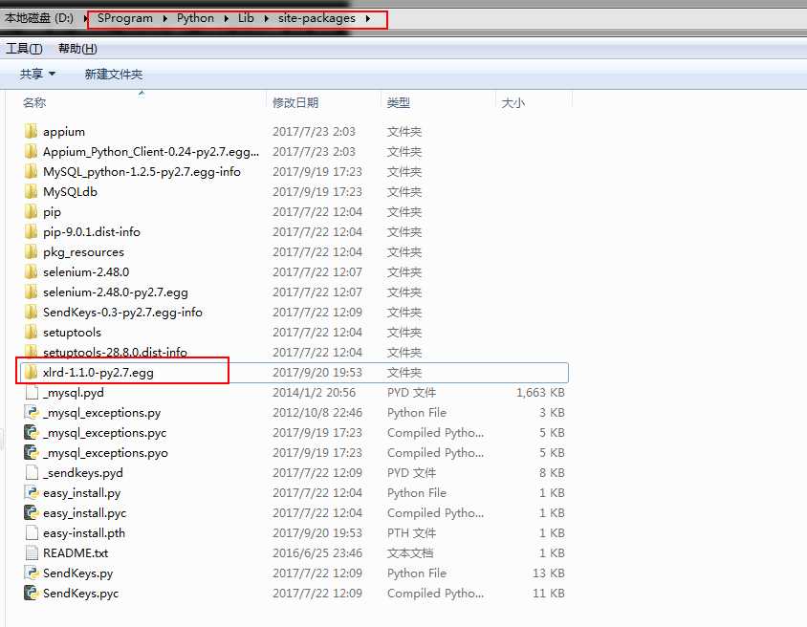The width and height of the screenshot is (807, 627).
Task: Open the 工具(T) menu
Action: [24, 49]
